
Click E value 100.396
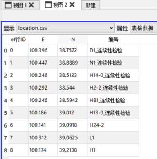coord(43,50)
